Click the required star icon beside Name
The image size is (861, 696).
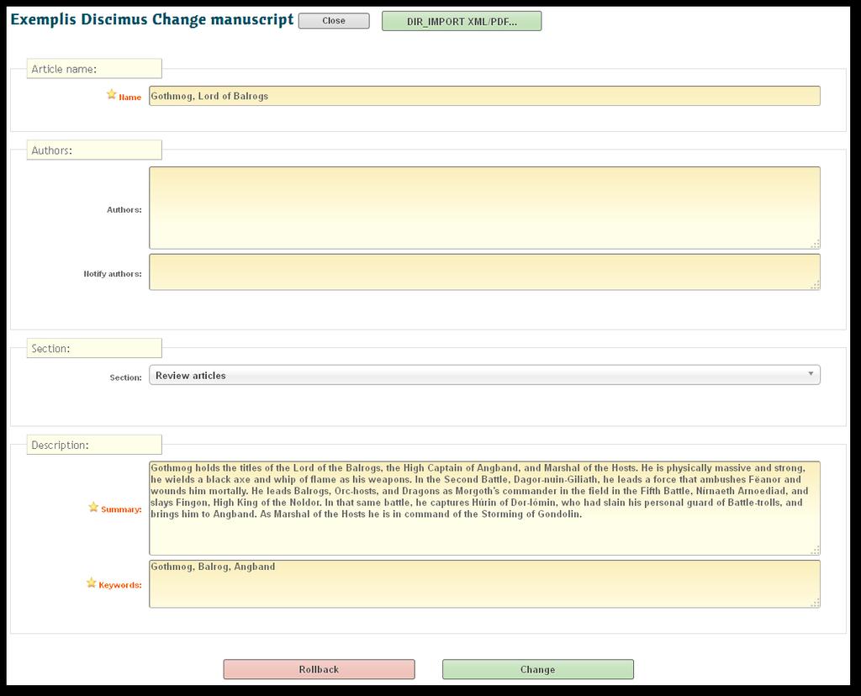pos(112,94)
